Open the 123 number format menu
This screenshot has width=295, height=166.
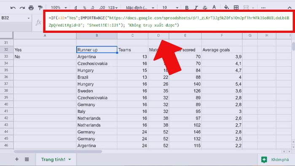coord(113,8)
